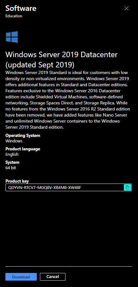Click the Product language label
Image resolution: width=138 pixels, height=287 pixels.
[x=23, y=149]
